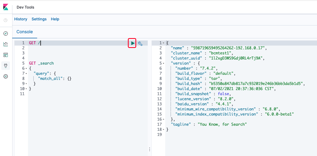Open request options wrench menu

tap(140, 43)
